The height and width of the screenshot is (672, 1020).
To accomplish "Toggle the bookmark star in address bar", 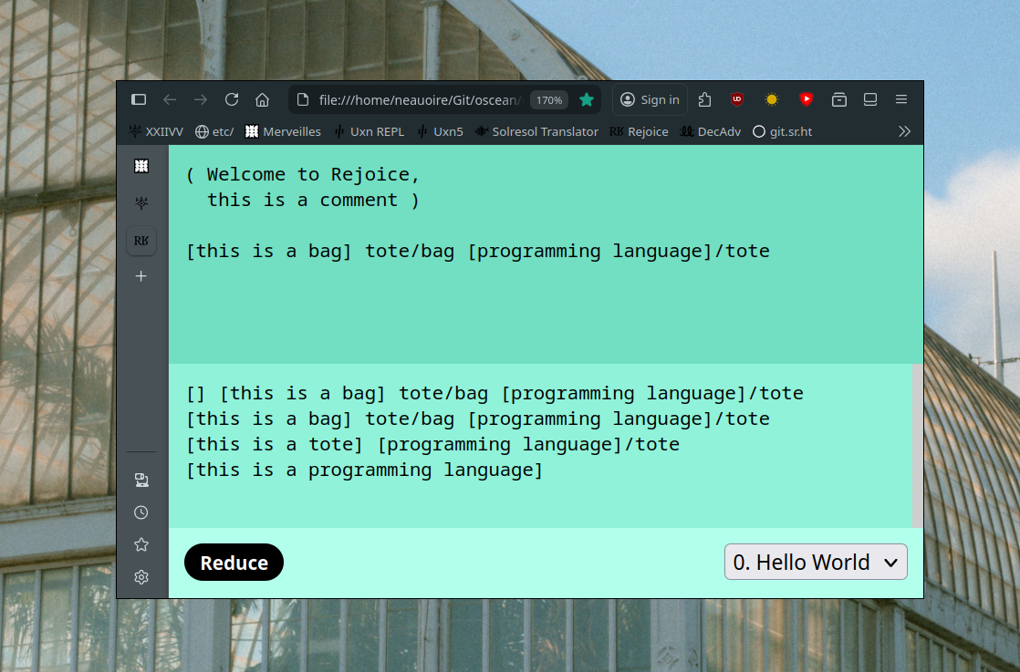I will 587,99.
